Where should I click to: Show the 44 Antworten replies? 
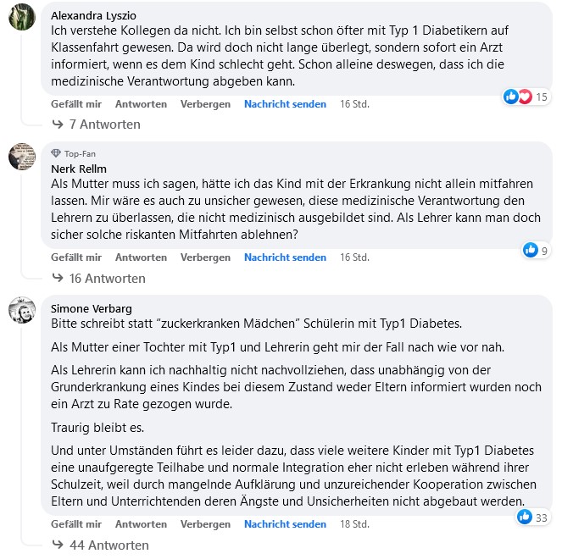[107, 545]
